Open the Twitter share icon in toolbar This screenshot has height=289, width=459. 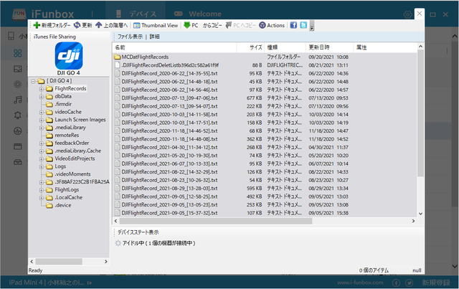point(303,25)
